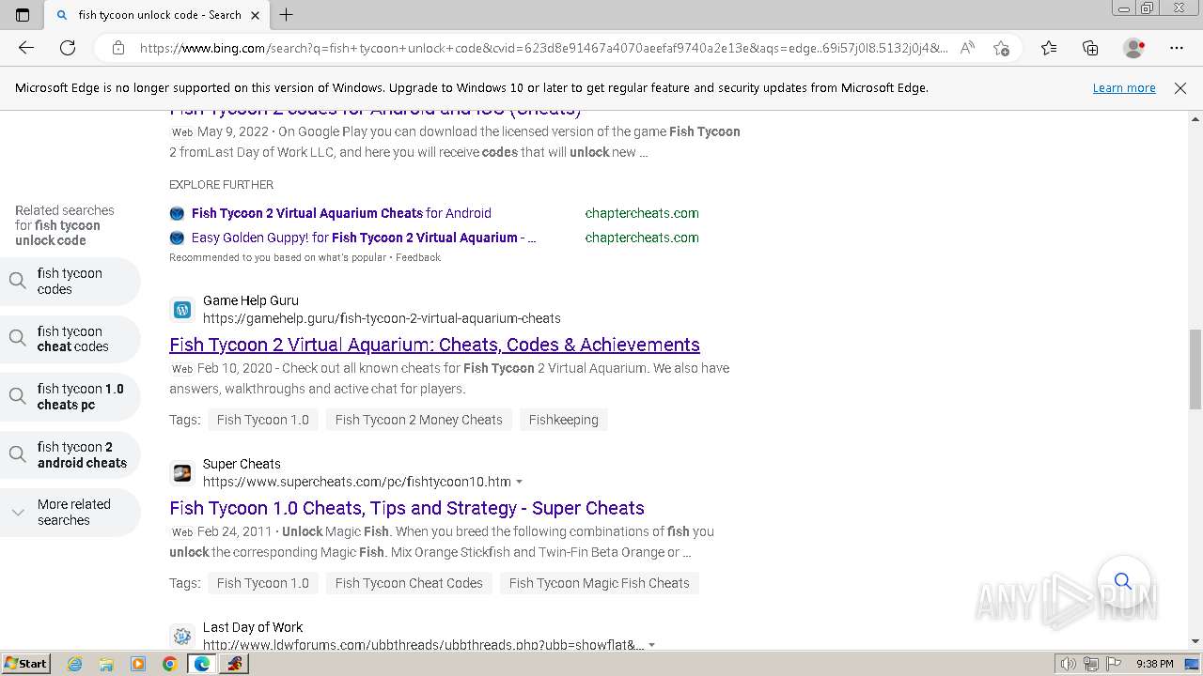
Task: Open dropdown next to supercheats.com URL
Action: pos(519,482)
